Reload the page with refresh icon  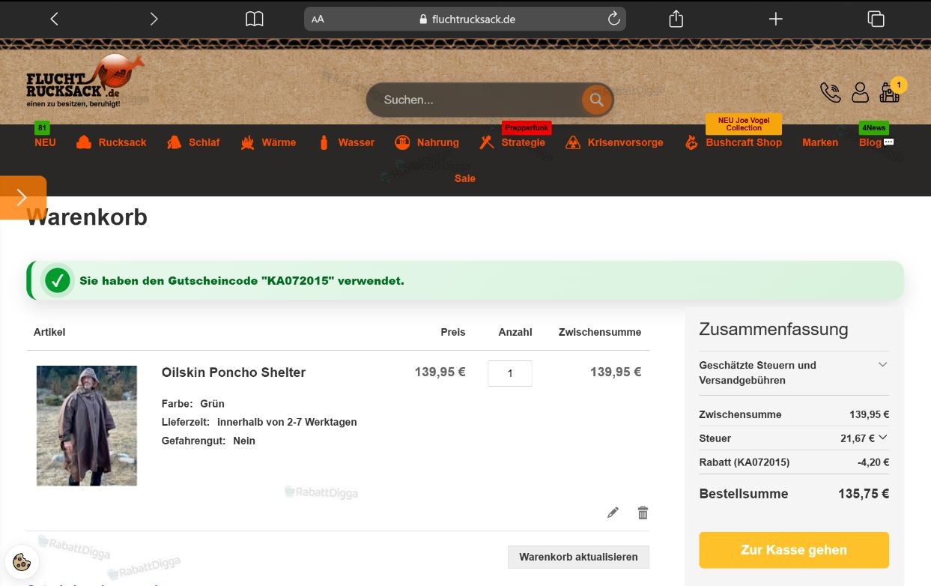(614, 19)
